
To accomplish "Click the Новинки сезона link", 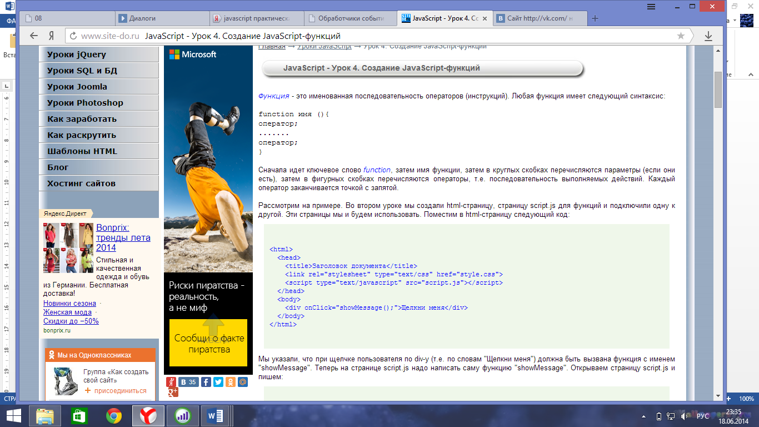I will click(69, 304).
